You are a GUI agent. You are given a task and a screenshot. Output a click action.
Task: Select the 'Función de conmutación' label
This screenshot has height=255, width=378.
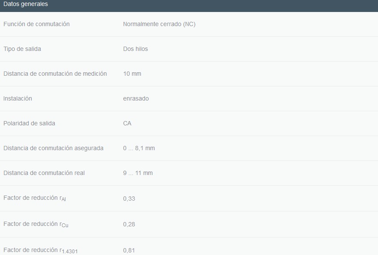click(36, 24)
